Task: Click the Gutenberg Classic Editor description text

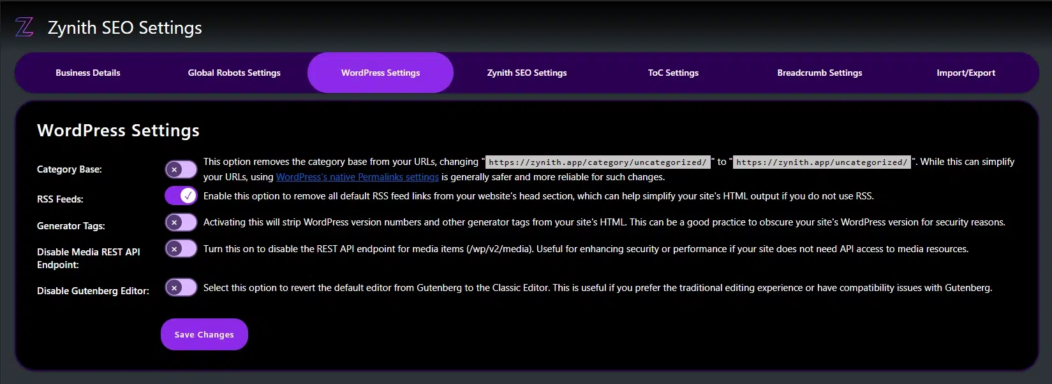Action: click(x=598, y=288)
